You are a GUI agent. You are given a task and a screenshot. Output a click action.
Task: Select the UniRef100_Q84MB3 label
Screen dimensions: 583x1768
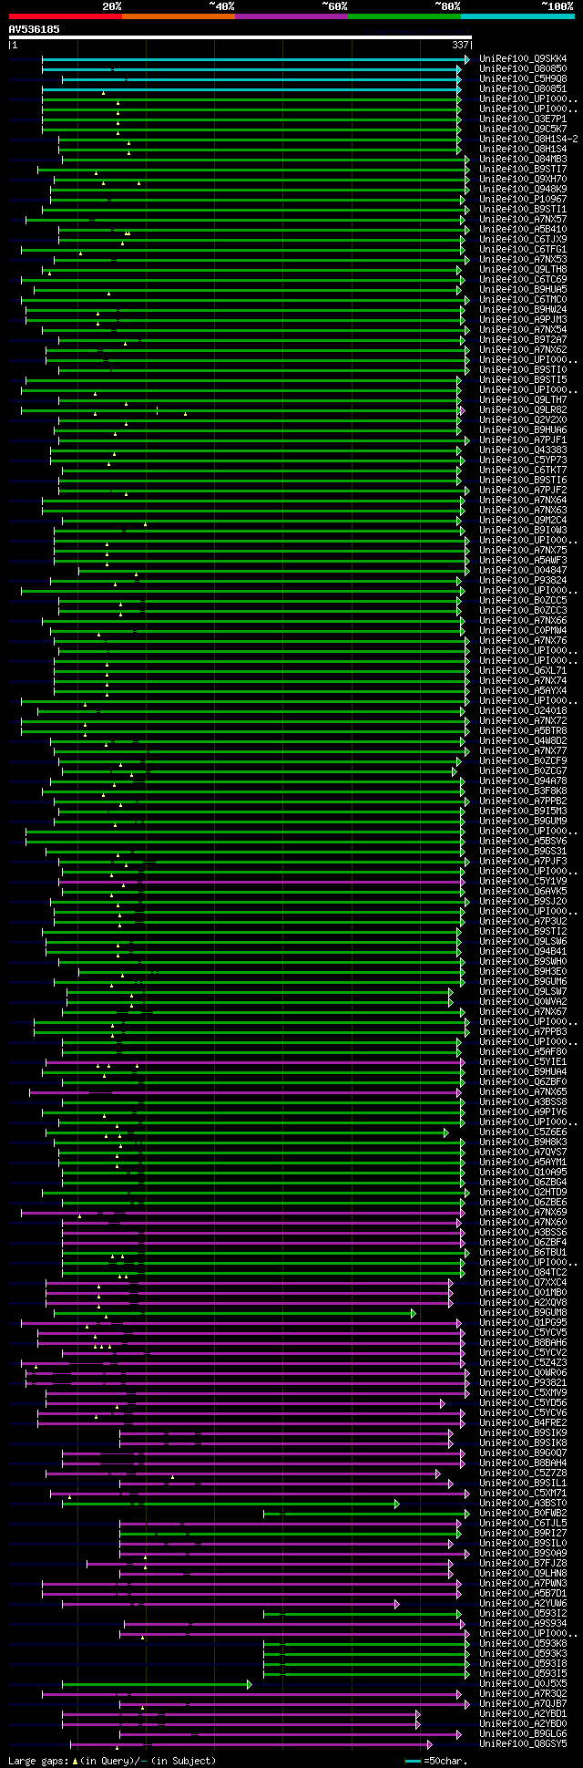point(523,160)
